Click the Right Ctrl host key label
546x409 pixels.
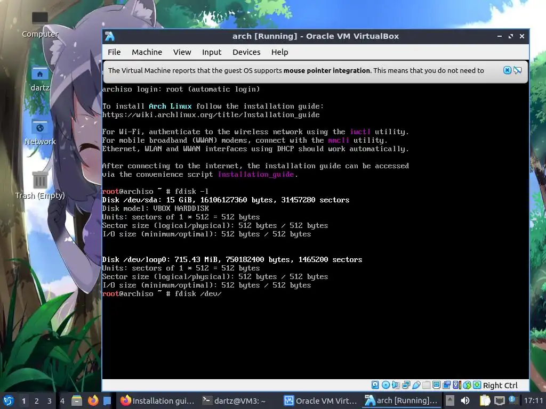click(500, 386)
